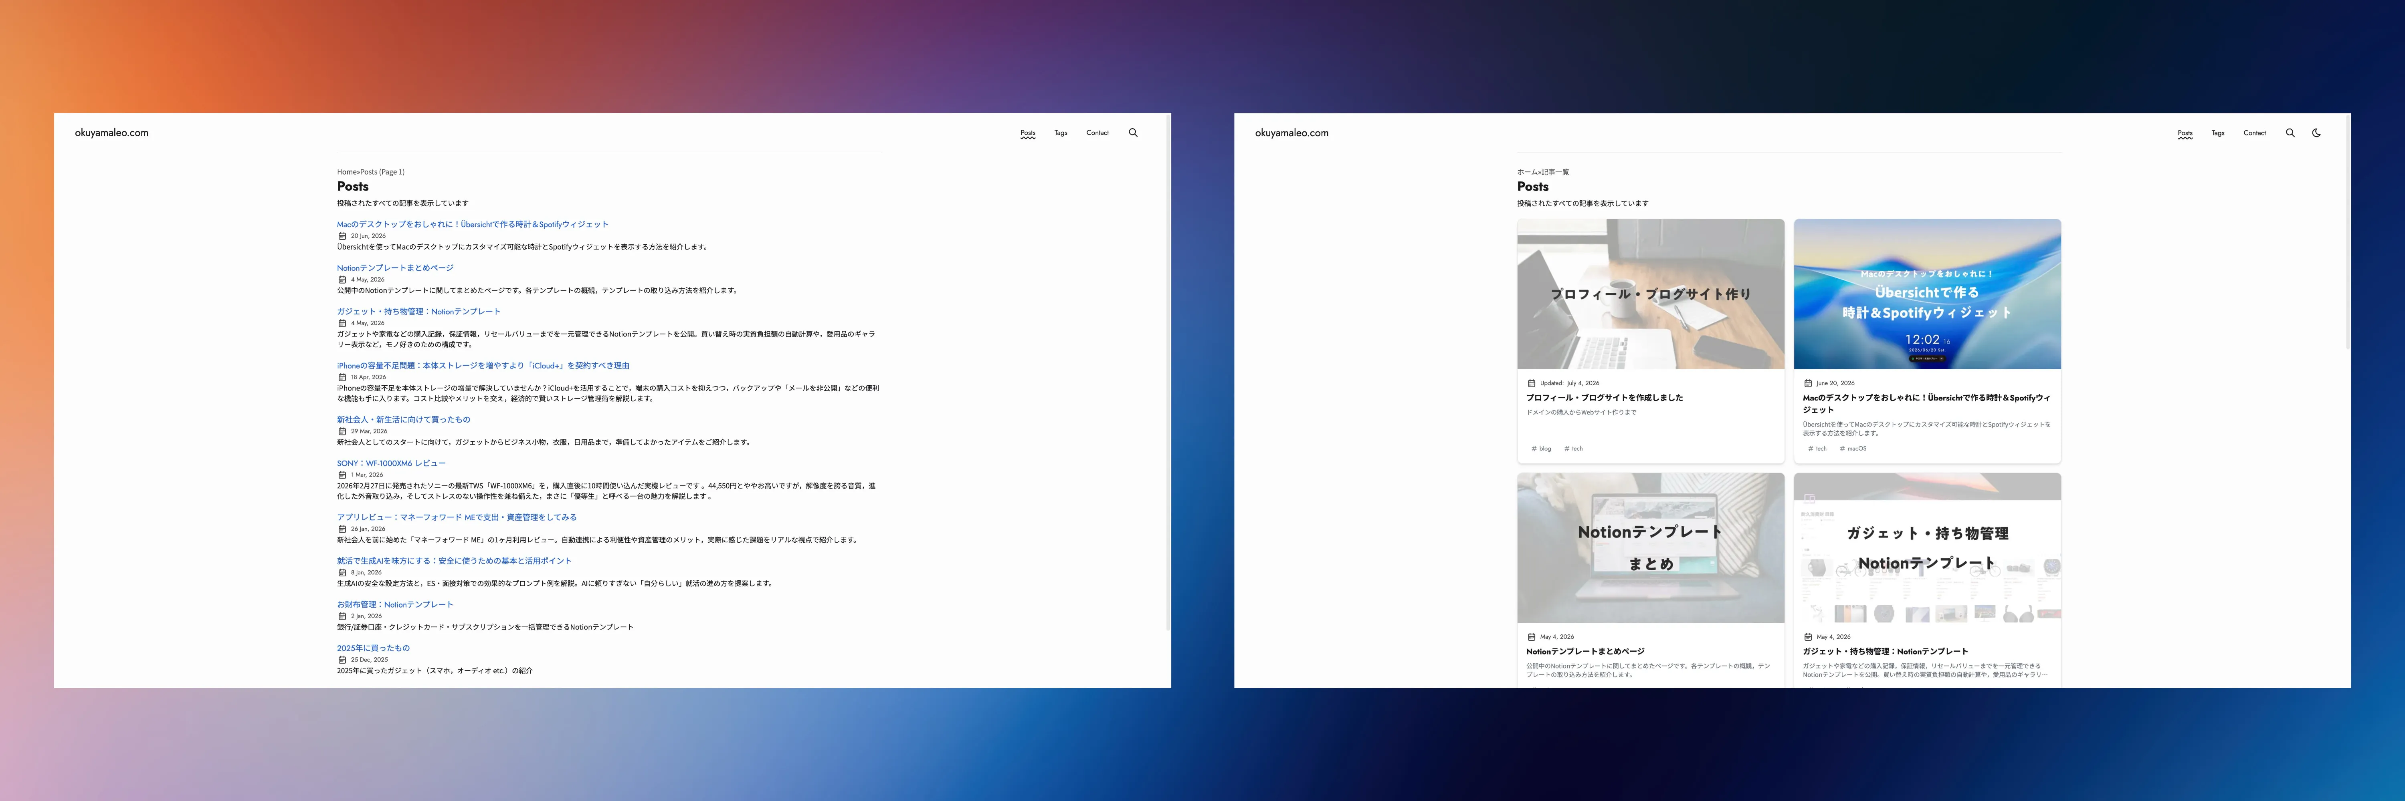The image size is (2405, 801).
Task: Open the SONY：WF-1000XM6 レビュー post link
Action: tap(391, 463)
